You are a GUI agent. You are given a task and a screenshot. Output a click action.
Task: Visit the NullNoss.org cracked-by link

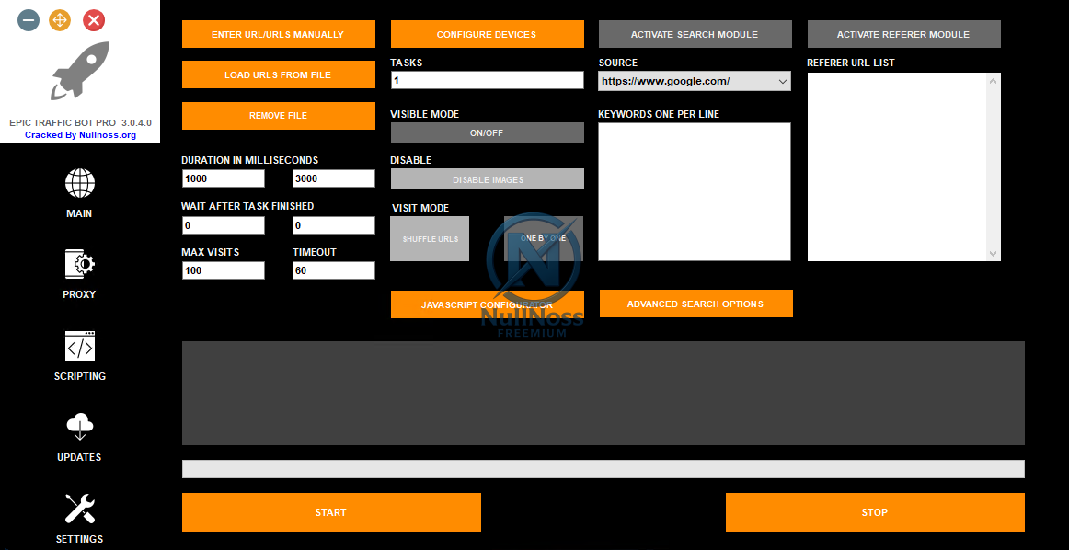(x=79, y=133)
